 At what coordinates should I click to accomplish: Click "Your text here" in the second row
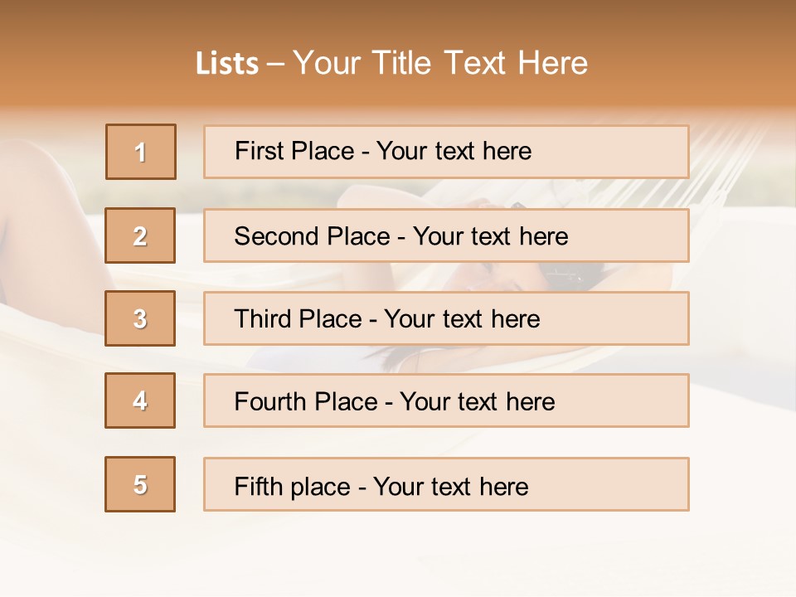(x=490, y=236)
